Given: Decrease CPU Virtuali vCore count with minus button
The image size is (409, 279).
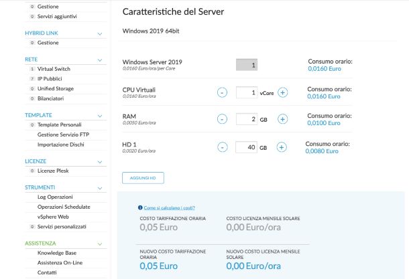Looking at the screenshot, I should (222, 92).
